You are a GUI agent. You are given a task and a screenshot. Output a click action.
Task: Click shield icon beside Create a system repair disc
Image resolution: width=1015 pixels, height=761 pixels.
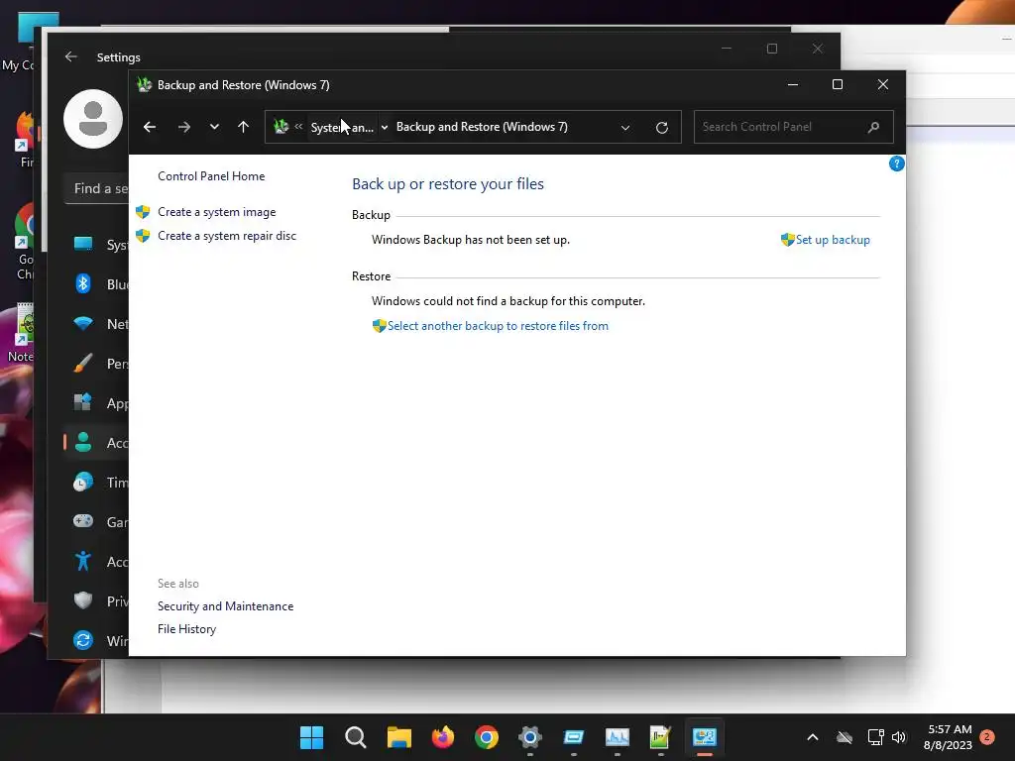coord(143,236)
